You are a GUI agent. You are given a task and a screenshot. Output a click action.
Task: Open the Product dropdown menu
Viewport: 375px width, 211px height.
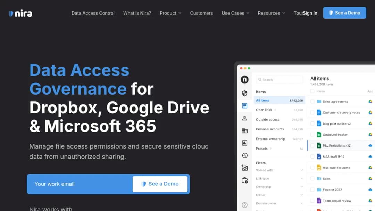click(x=170, y=13)
